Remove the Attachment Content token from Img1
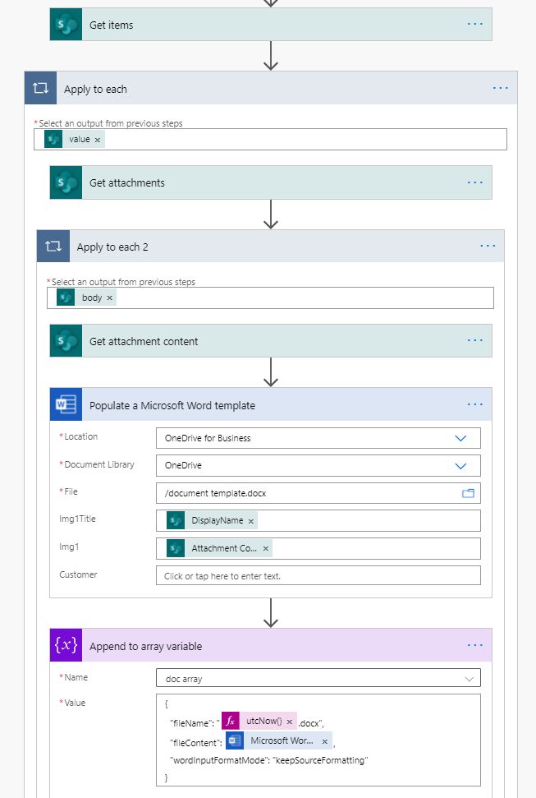Image resolution: width=536 pixels, height=798 pixels. click(266, 548)
